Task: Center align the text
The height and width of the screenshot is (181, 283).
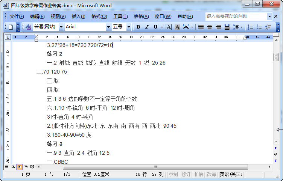Action: [210, 27]
